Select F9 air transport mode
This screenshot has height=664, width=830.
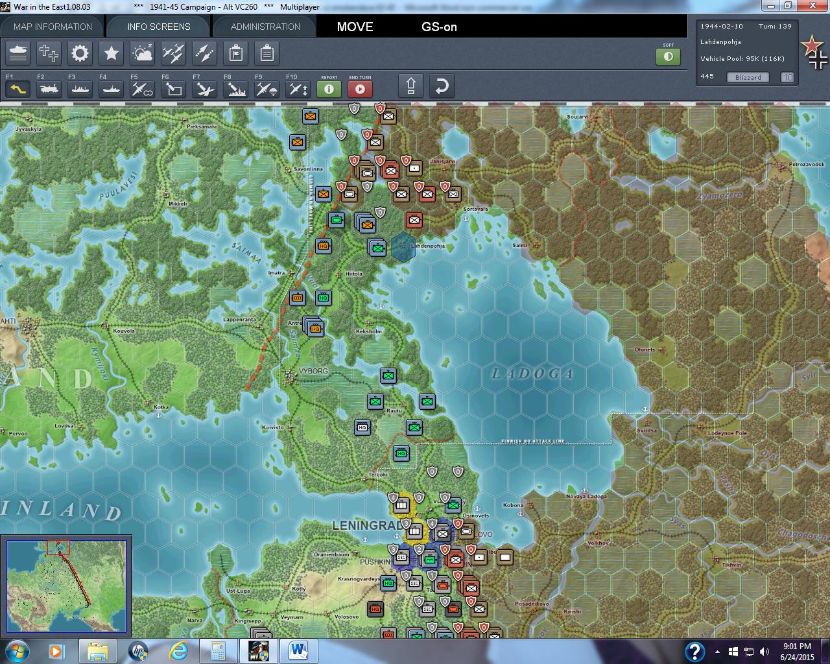tap(267, 89)
